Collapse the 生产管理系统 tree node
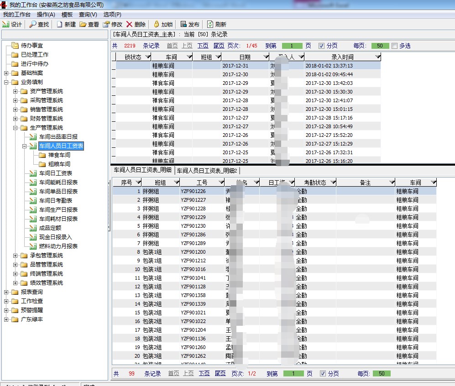This screenshot has width=455, height=386. click(15, 128)
